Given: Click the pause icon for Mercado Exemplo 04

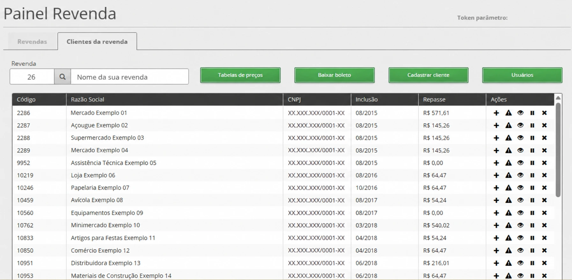Looking at the screenshot, I should click(532, 150).
